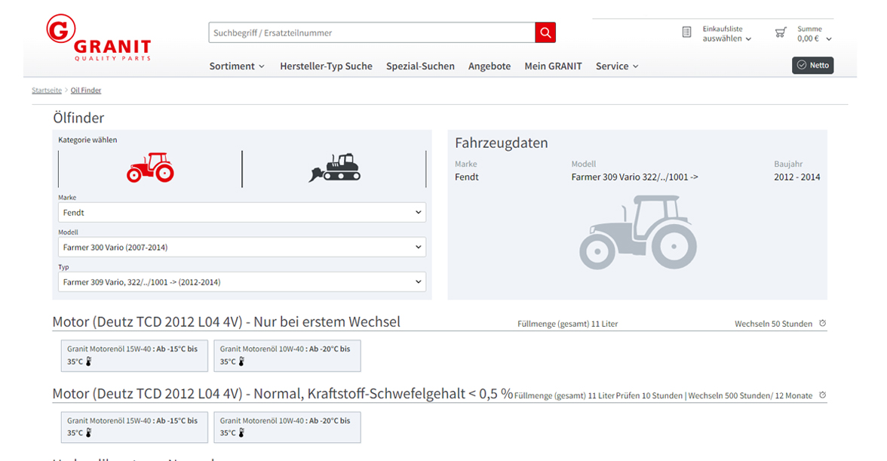Image resolution: width=887 pixels, height=461 pixels.
Task: Click the shopping cart icon
Action: [780, 32]
